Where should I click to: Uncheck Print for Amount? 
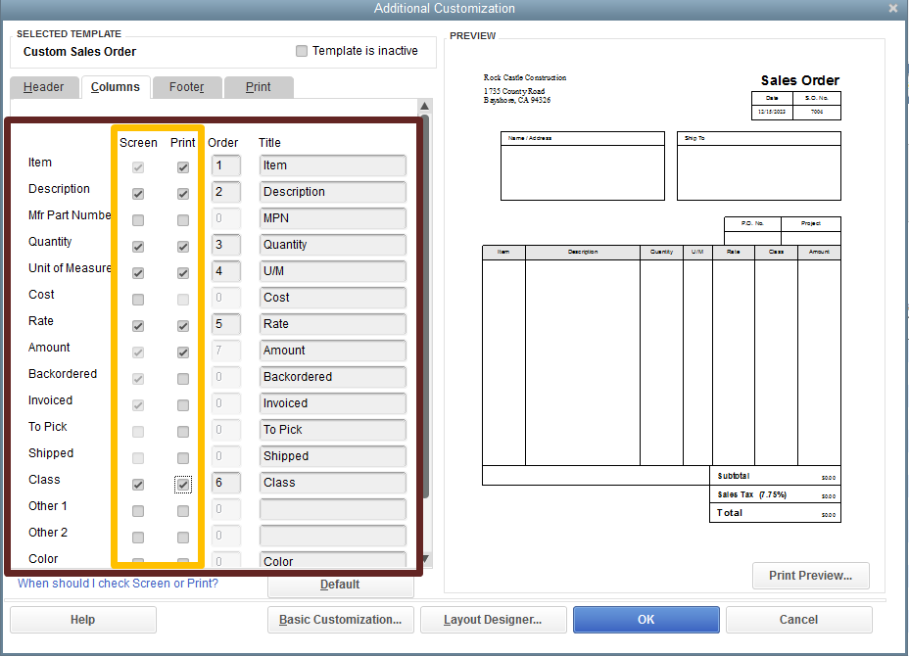tap(183, 352)
